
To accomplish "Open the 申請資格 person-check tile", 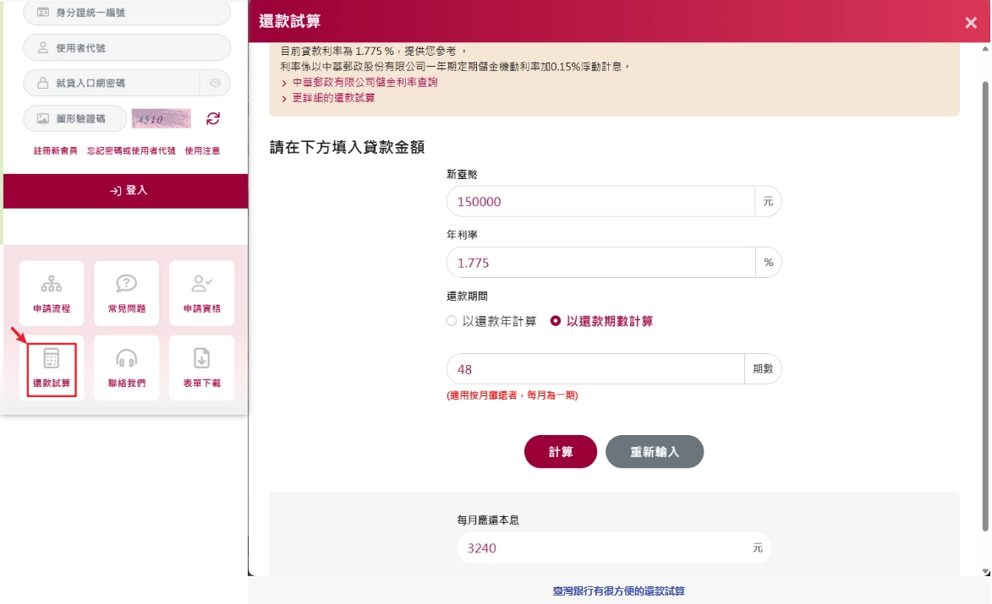I will [202, 293].
